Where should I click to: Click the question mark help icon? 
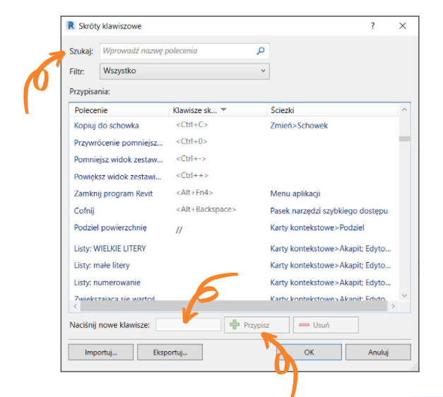pyautogui.click(x=372, y=26)
